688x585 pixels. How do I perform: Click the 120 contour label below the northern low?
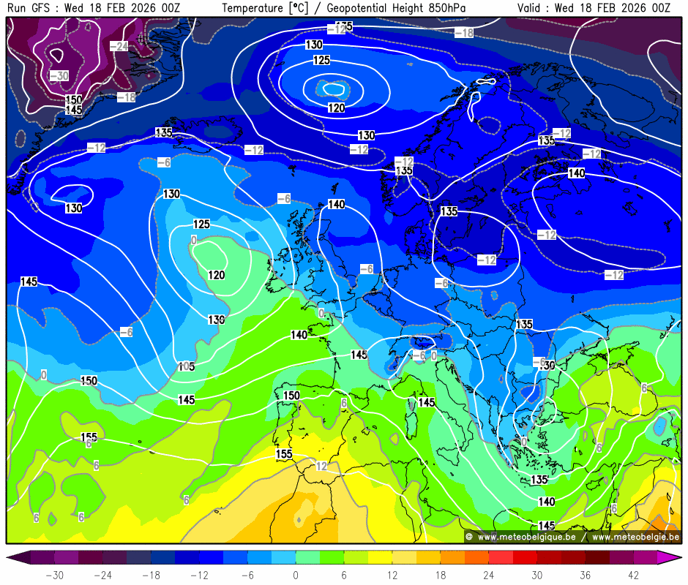coord(336,108)
